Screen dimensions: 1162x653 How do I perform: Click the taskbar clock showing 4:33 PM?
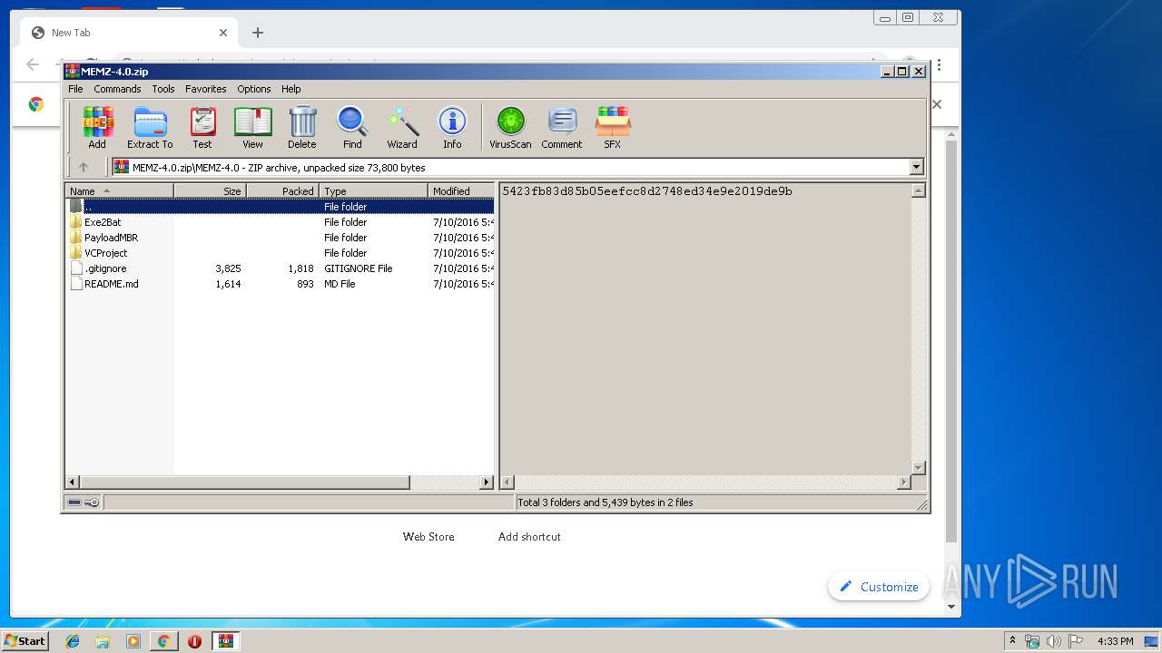pos(1115,641)
